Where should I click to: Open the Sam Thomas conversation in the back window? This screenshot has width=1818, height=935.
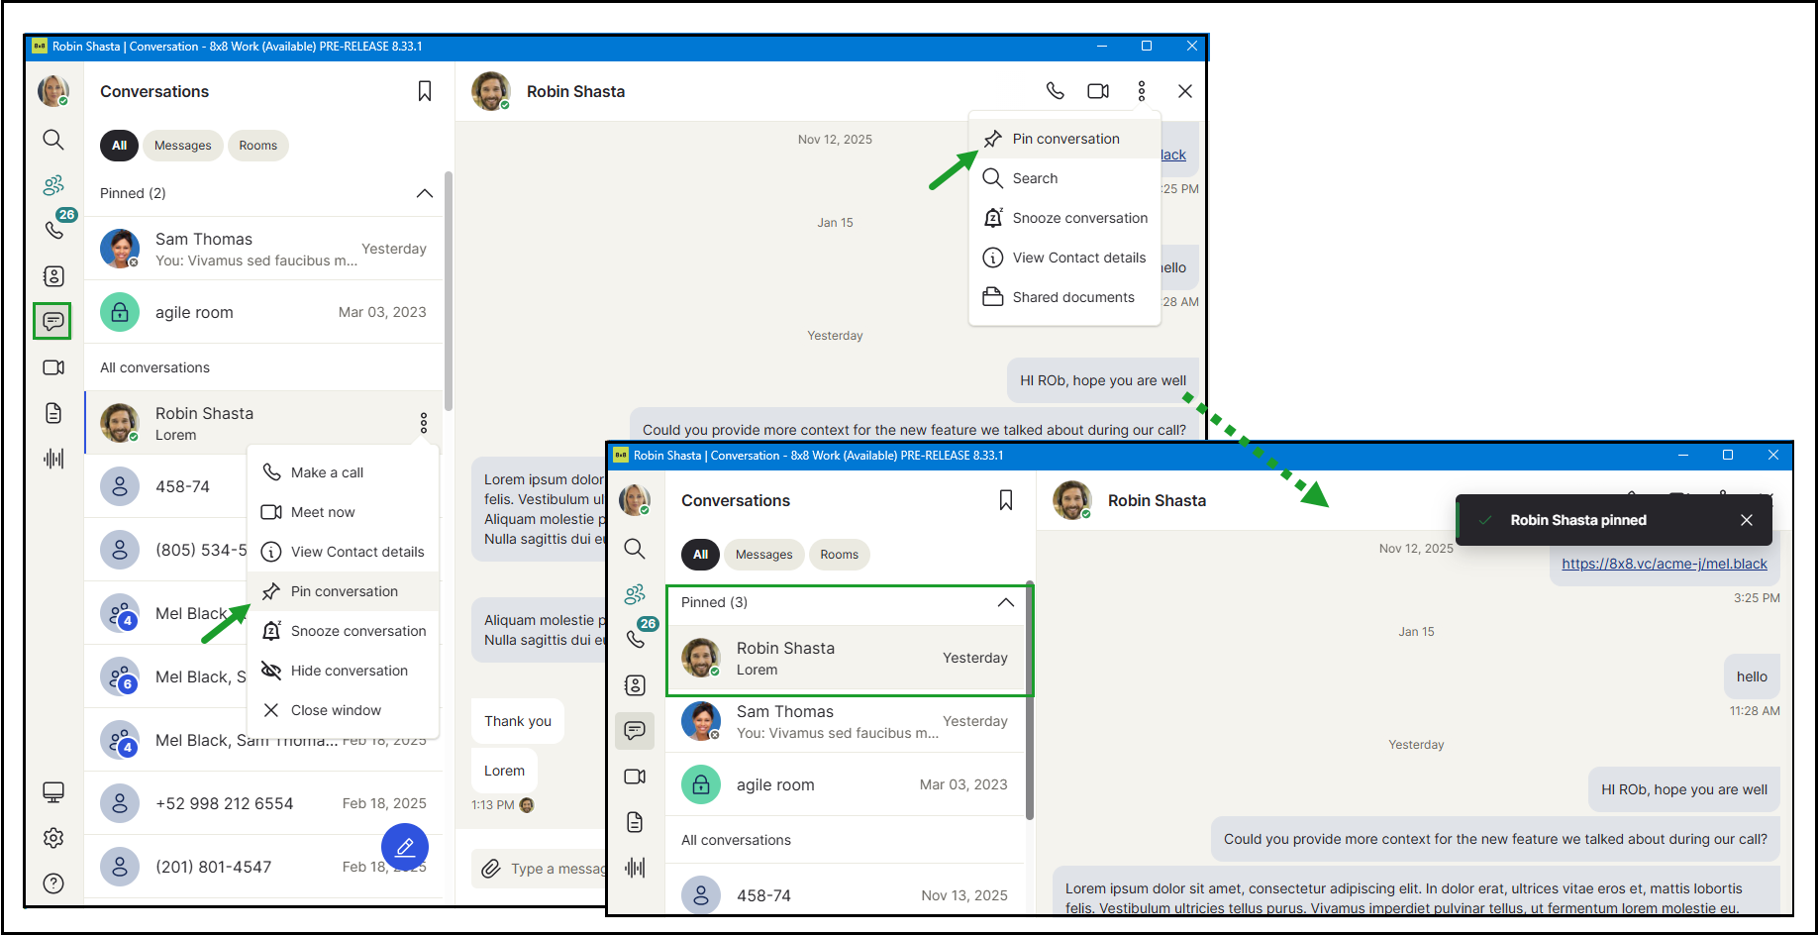(x=263, y=249)
